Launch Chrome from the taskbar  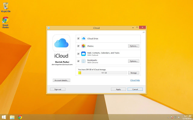[x=20, y=117]
